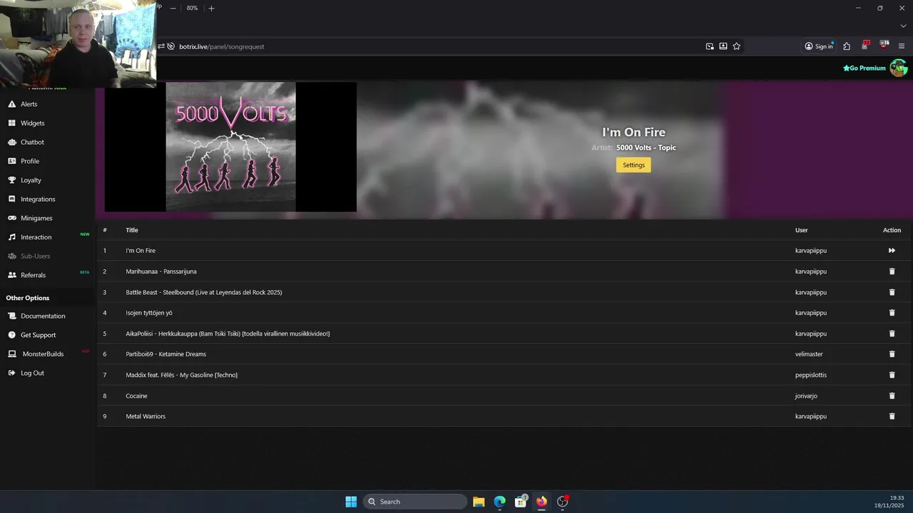Click the jorivarjo user name
Screen dimensions: 913x513
pyautogui.click(x=806, y=395)
